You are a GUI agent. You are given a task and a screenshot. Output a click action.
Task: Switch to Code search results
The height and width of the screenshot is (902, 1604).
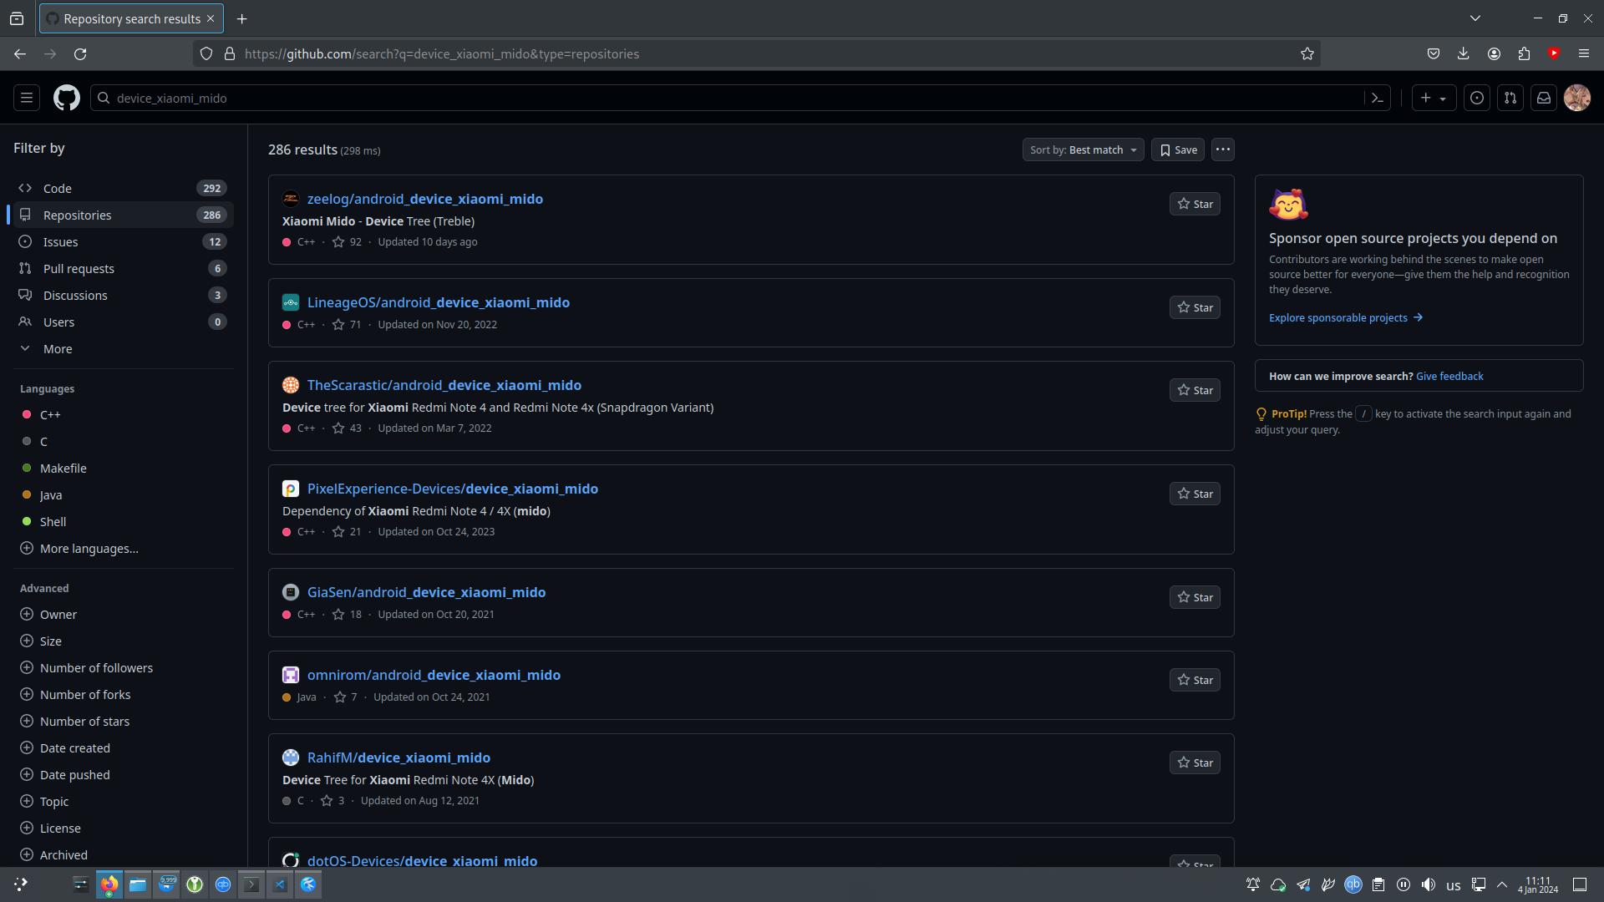(124, 189)
